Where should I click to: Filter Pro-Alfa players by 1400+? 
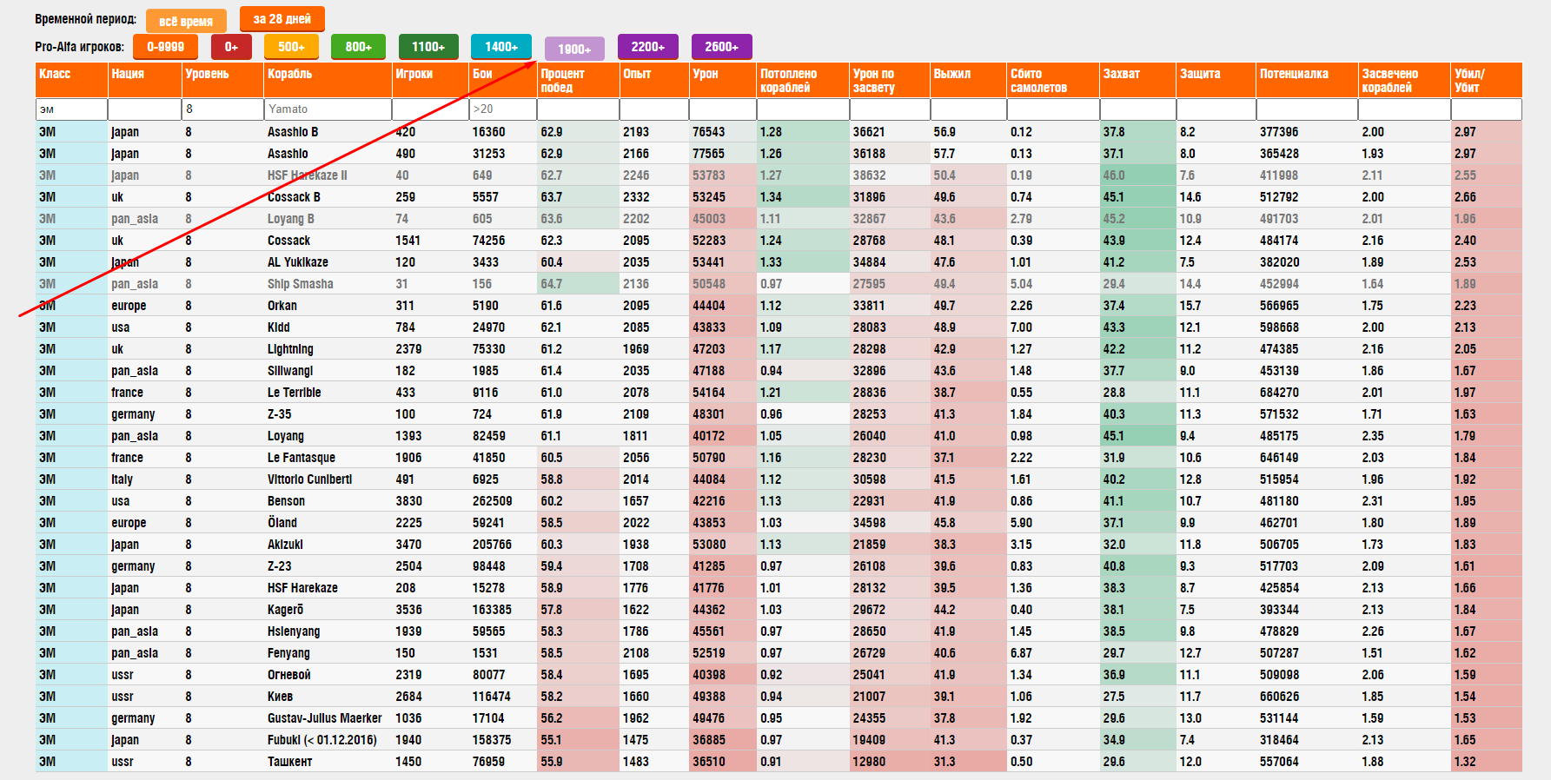click(501, 47)
